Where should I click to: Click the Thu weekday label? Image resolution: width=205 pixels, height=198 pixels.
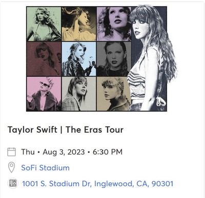[x=28, y=152]
